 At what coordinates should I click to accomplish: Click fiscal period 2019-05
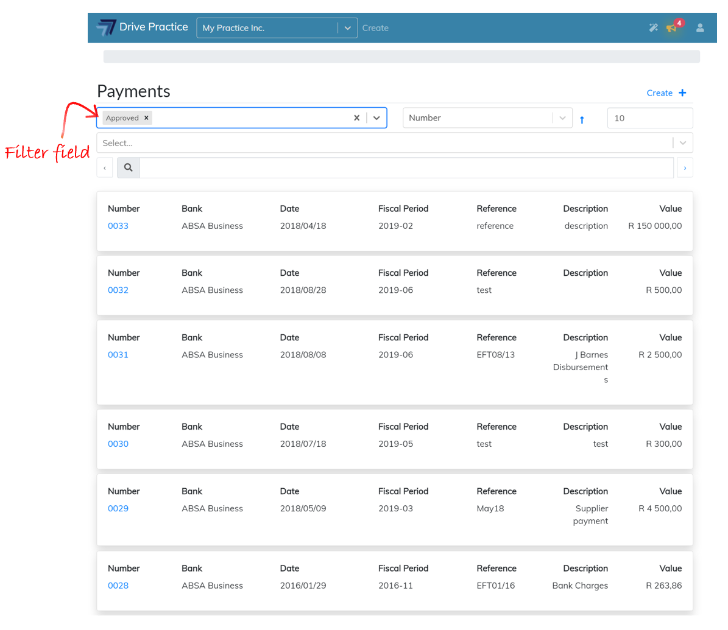395,444
